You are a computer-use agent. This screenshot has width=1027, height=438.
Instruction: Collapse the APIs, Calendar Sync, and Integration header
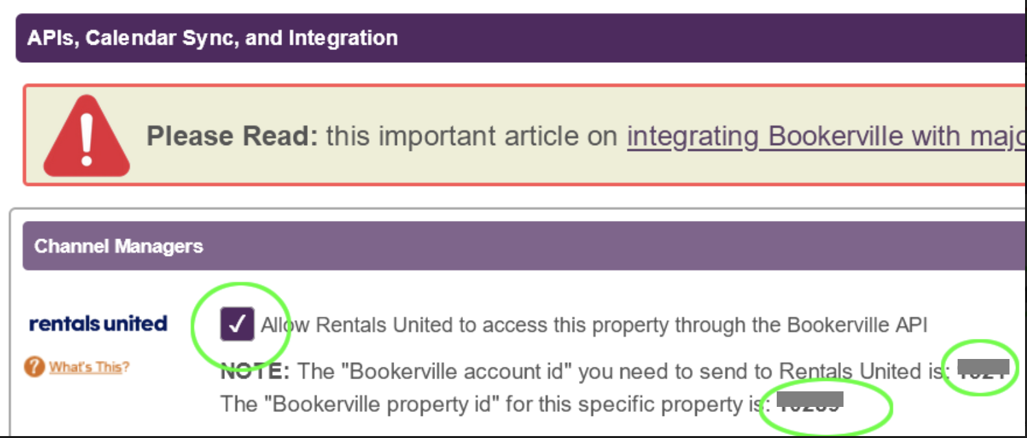(x=521, y=38)
